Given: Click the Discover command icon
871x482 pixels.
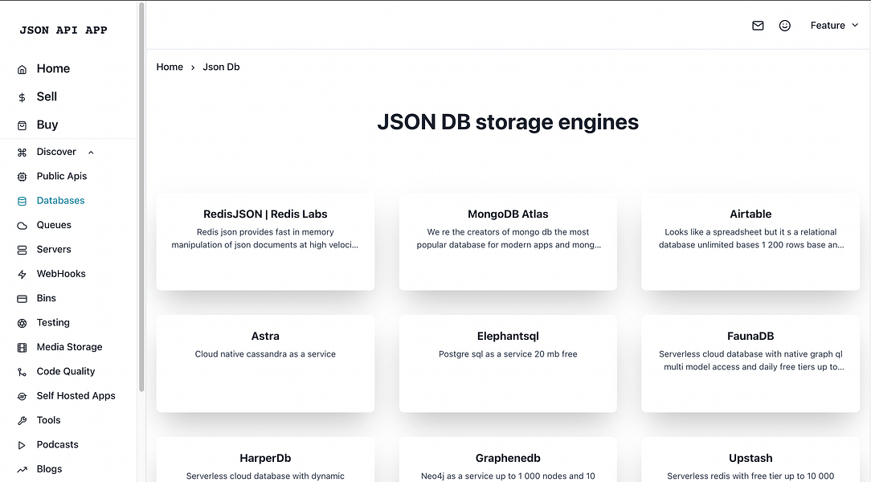Looking at the screenshot, I should [x=22, y=152].
